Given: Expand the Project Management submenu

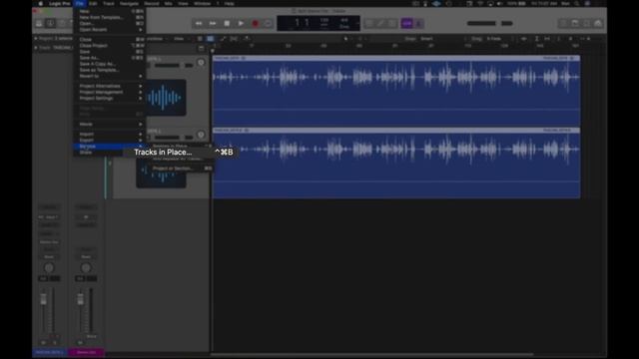Looking at the screenshot, I should (110, 93).
